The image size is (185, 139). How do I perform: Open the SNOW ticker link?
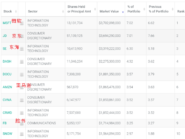[x=7, y=134]
